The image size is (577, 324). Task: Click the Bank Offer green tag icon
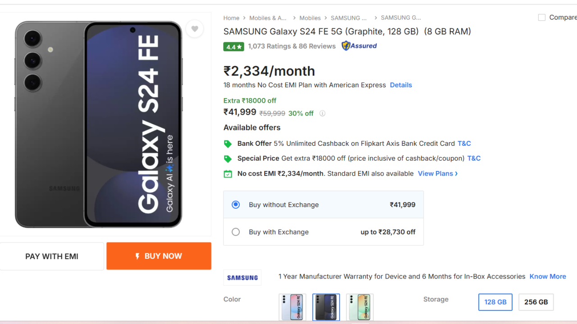pos(228,144)
